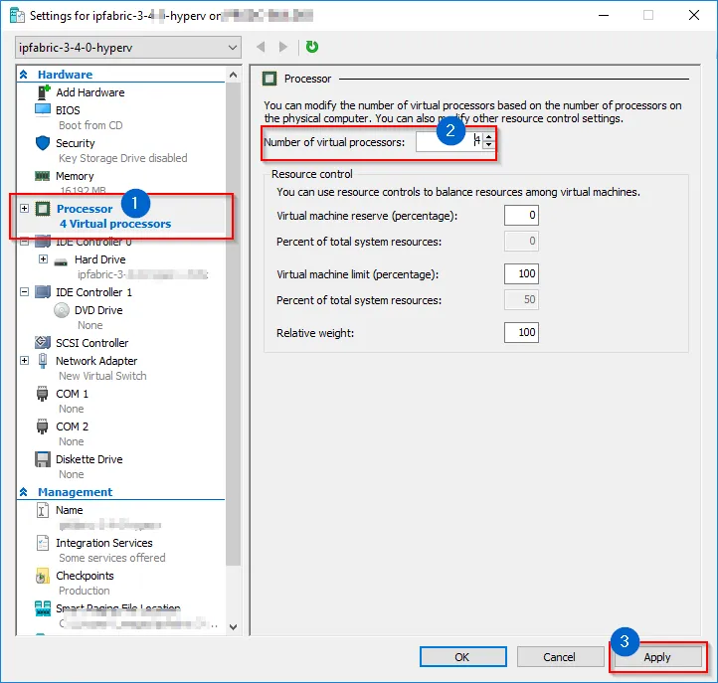Increase the number of virtual processors
Screen dimensions: 718x683
pos(488,138)
